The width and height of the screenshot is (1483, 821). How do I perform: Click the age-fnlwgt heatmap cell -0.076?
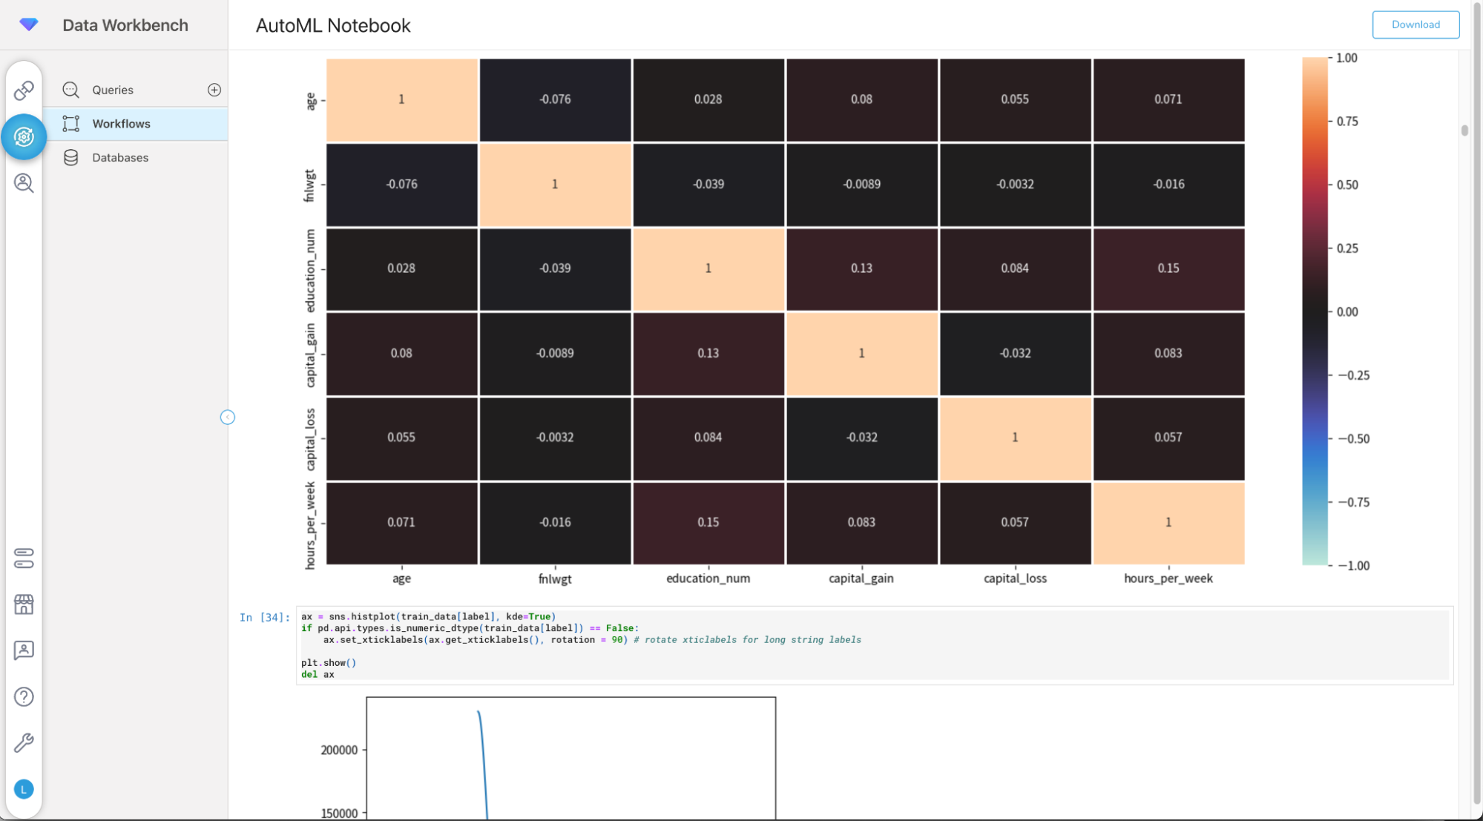(x=555, y=99)
